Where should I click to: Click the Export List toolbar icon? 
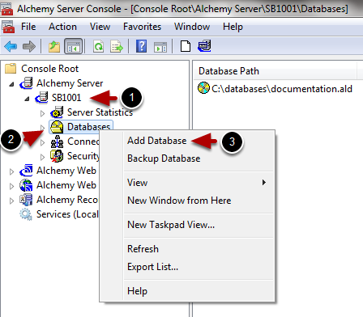click(x=117, y=46)
